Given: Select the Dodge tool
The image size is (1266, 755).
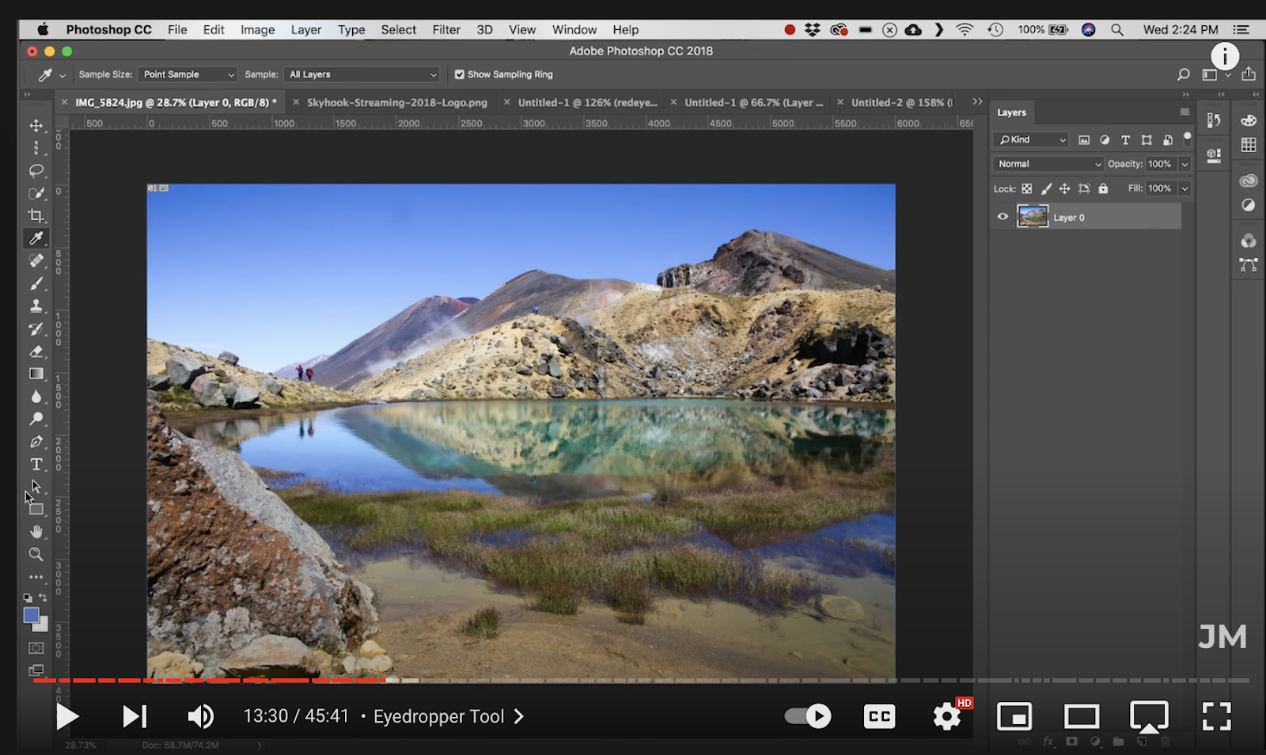Looking at the screenshot, I should click(x=36, y=419).
